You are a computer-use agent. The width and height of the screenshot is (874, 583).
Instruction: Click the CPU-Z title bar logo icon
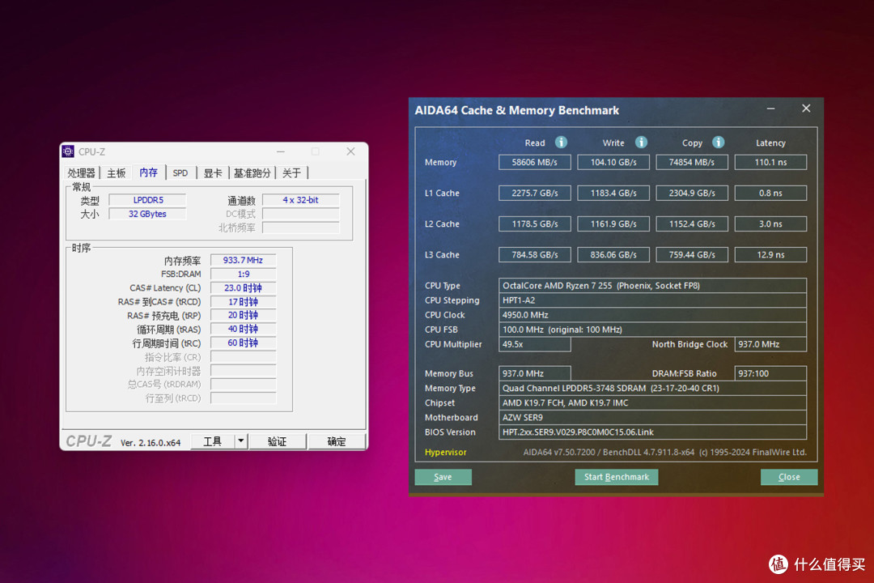(68, 151)
